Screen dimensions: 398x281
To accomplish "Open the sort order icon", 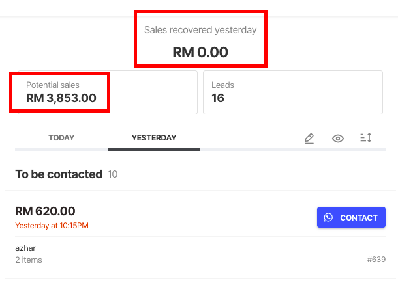I will tap(366, 138).
